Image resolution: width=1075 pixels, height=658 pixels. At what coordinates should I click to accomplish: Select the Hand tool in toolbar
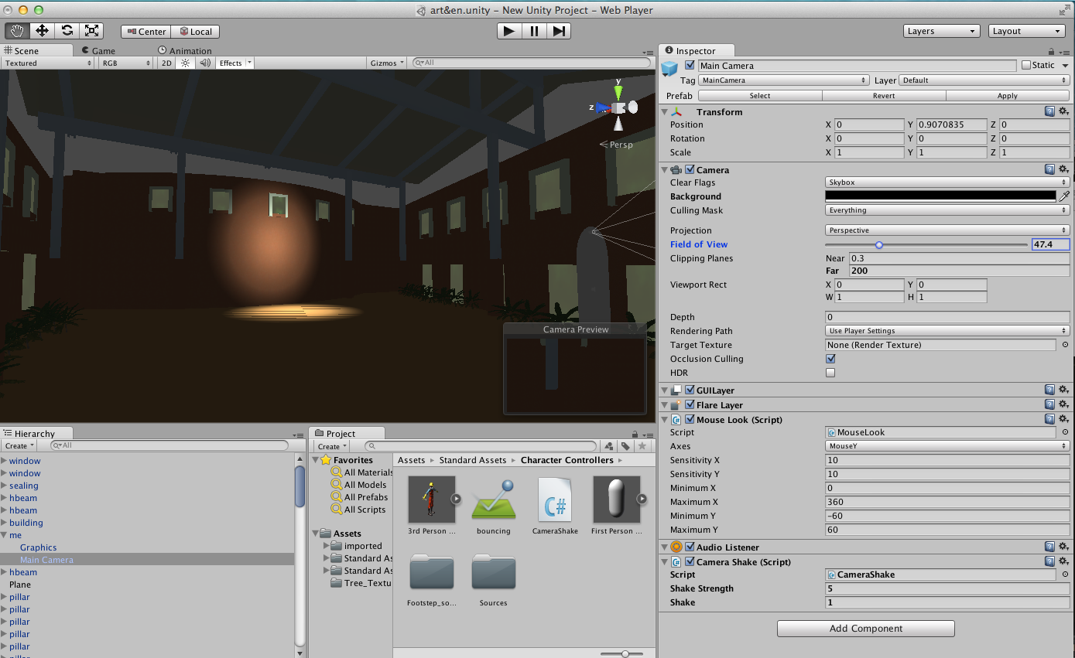tap(17, 31)
